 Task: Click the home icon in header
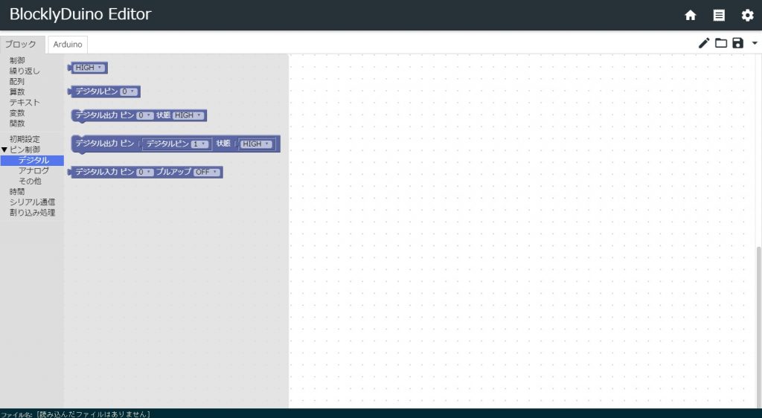(x=691, y=15)
